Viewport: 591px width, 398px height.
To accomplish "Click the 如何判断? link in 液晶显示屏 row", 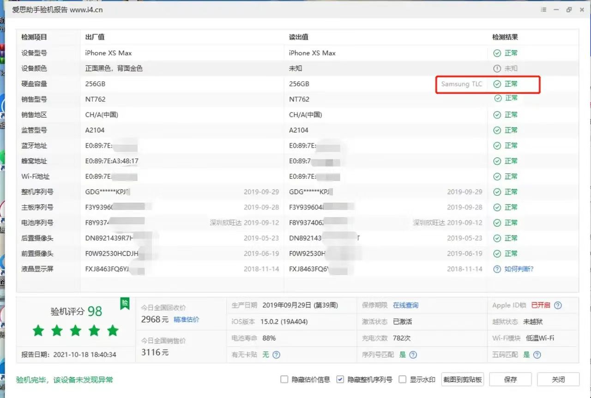I will point(519,269).
